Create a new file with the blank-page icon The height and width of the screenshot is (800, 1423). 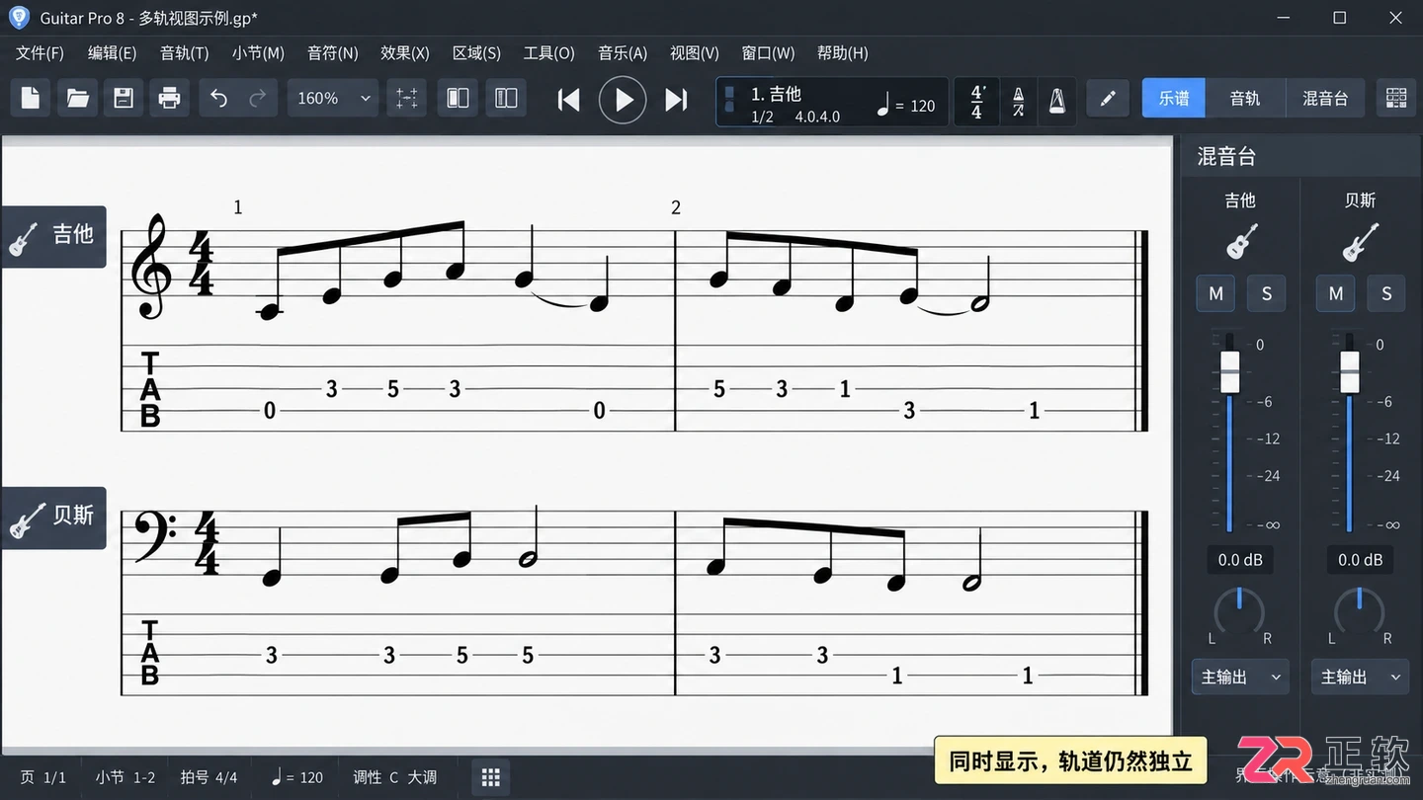point(31,98)
